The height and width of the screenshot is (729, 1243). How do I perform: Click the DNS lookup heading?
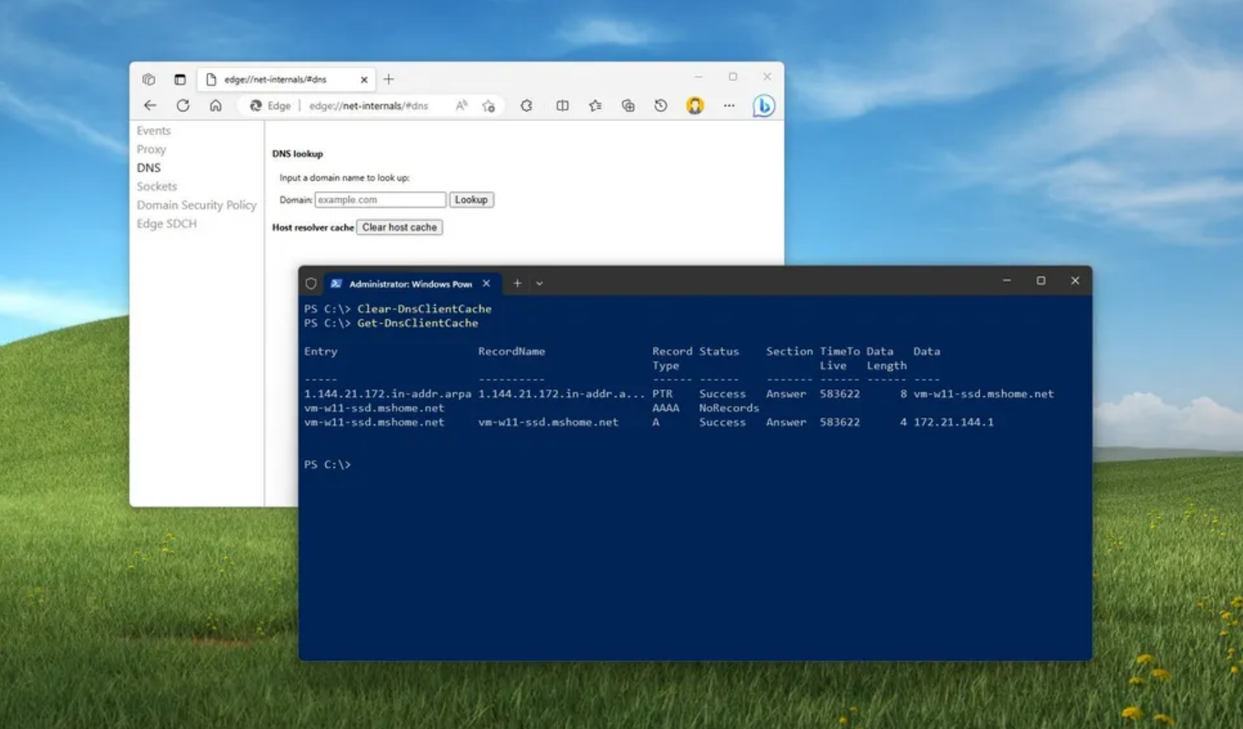tap(297, 154)
